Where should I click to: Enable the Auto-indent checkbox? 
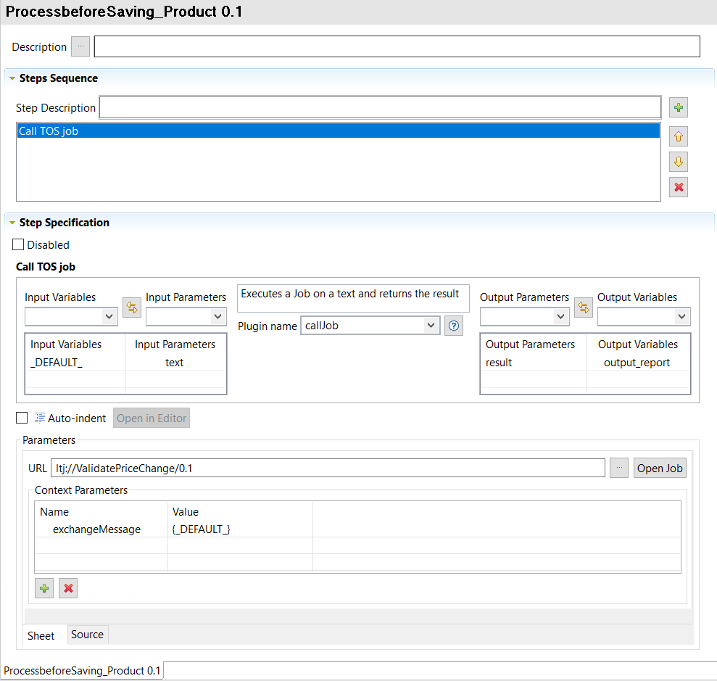[22, 418]
